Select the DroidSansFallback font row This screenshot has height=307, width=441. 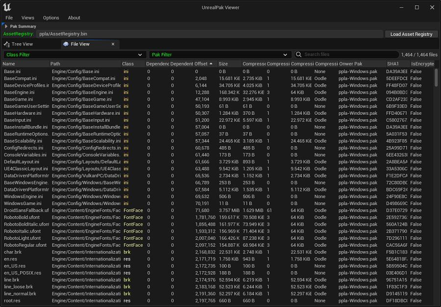coord(218,210)
